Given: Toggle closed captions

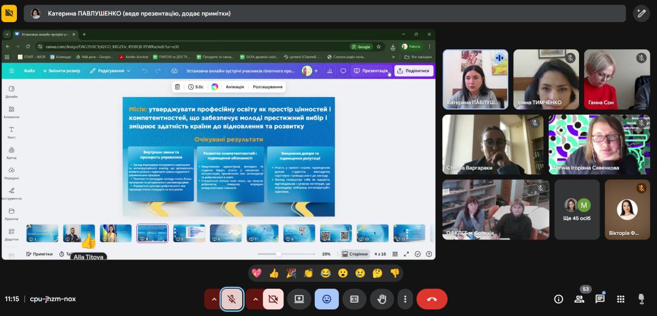Looking at the screenshot, I should (x=354, y=299).
